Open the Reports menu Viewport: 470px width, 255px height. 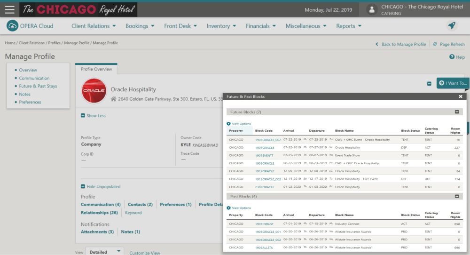point(349,26)
